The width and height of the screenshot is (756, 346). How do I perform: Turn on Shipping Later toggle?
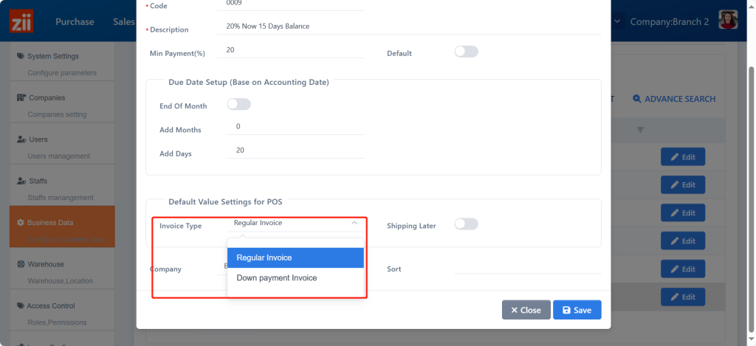[466, 224]
